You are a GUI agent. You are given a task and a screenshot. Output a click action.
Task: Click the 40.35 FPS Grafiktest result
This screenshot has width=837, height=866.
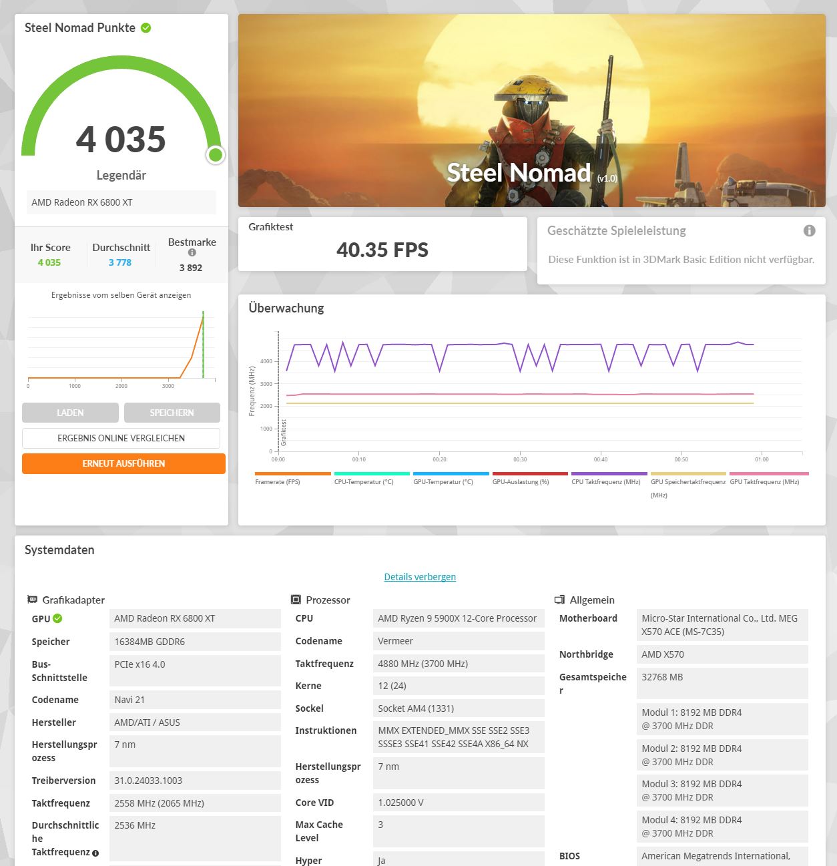tap(382, 250)
